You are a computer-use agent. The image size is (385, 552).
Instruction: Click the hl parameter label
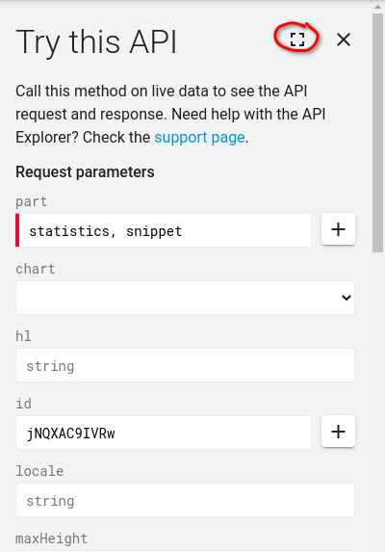pos(23,336)
